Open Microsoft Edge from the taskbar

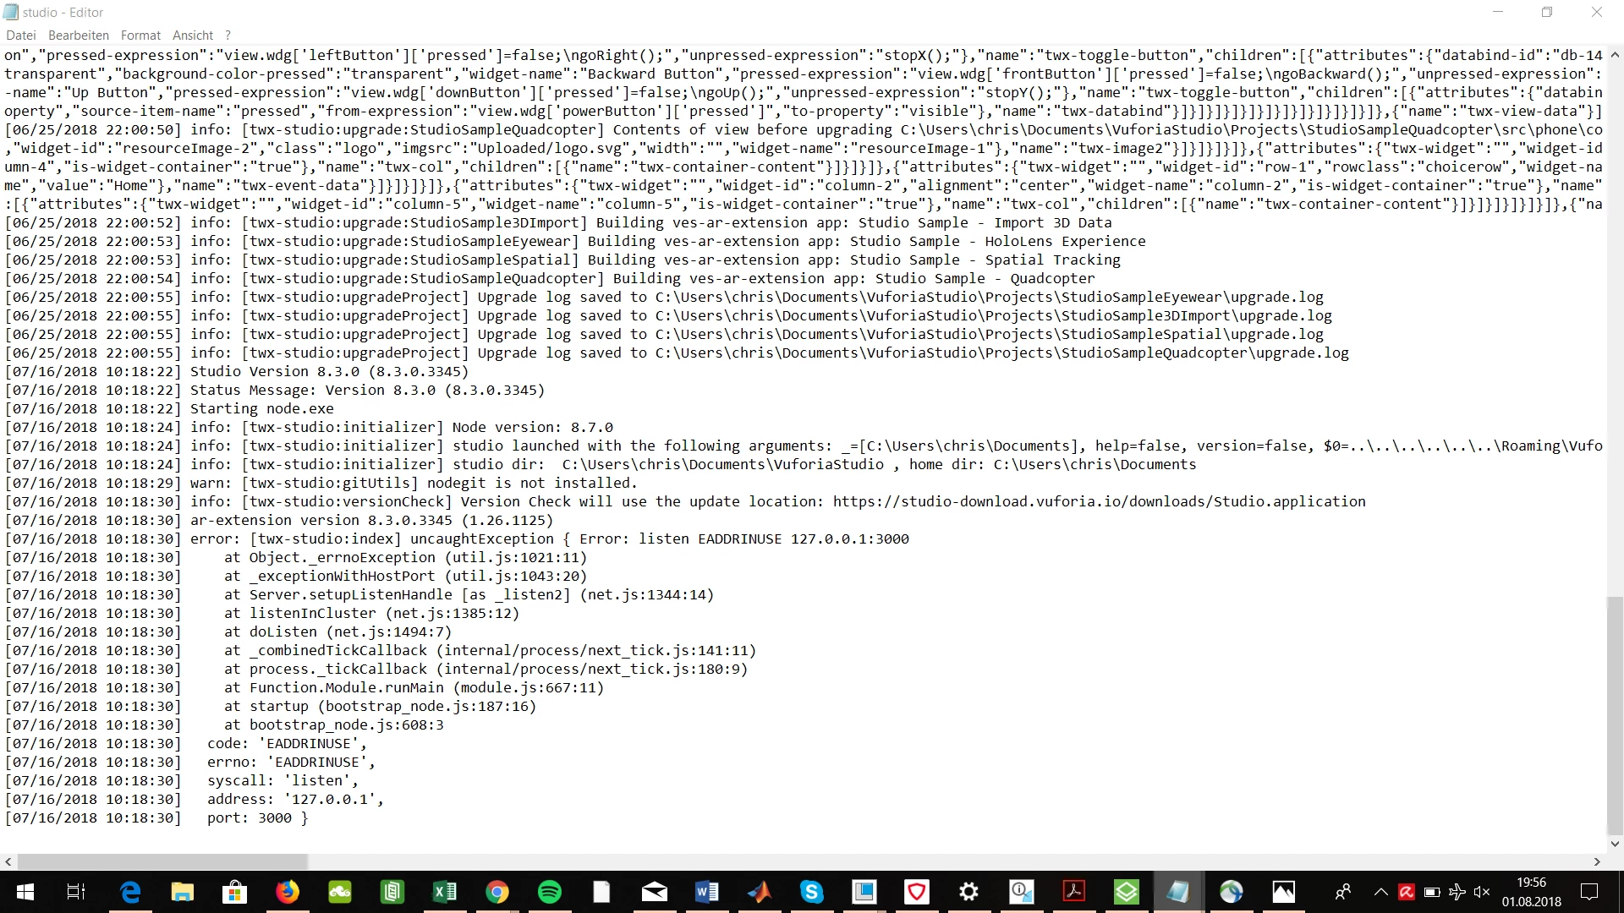pos(130,892)
